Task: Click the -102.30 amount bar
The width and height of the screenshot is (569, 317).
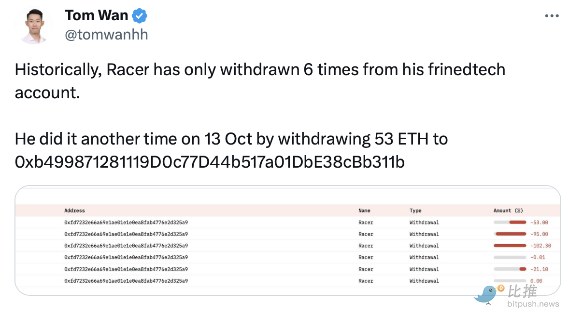Action: click(x=510, y=246)
